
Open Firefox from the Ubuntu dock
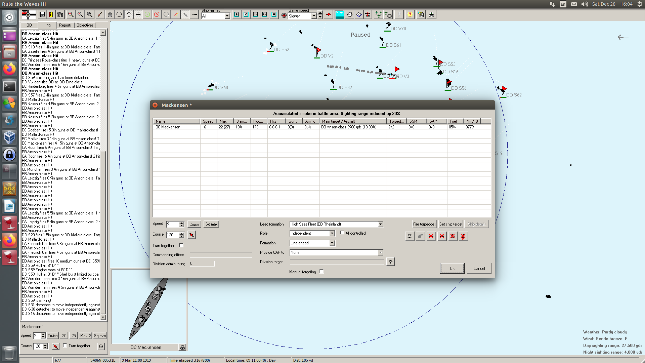pyautogui.click(x=9, y=69)
